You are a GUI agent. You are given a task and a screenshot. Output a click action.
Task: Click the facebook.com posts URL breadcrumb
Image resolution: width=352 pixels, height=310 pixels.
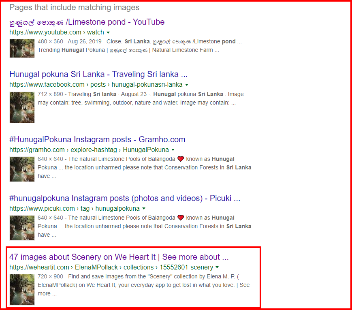click(96, 85)
